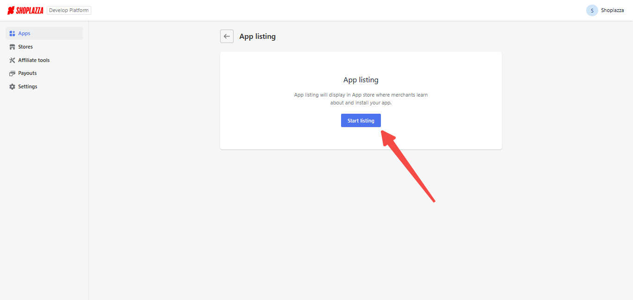Click the Apps grid icon in sidebar
Screen dimensions: 633x300
point(13,33)
